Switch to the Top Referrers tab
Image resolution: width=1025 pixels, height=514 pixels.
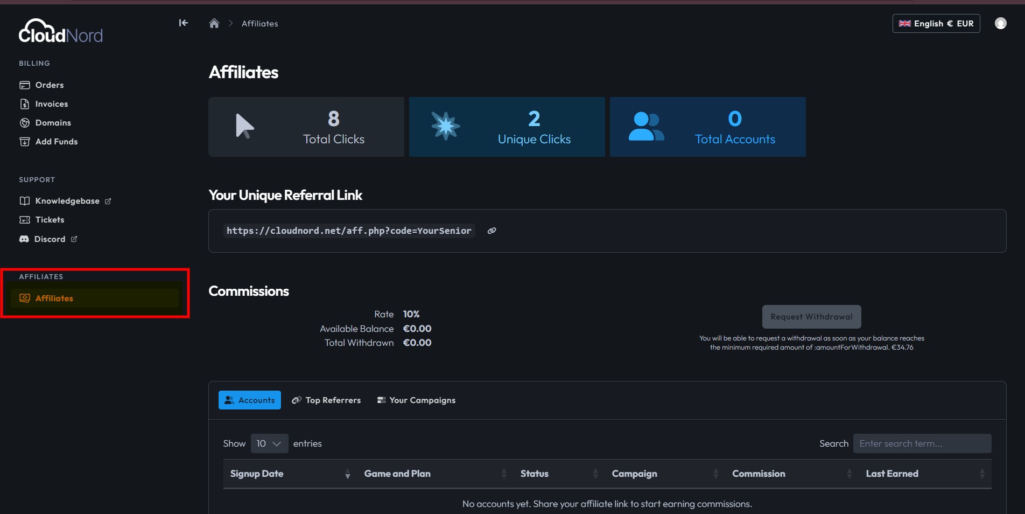326,400
